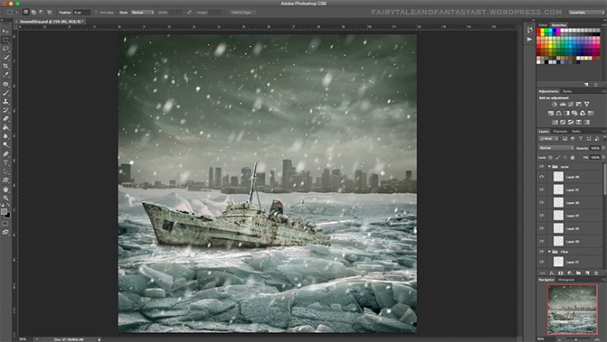Click the New selection mode icon
The height and width of the screenshot is (342, 607).
[26, 12]
